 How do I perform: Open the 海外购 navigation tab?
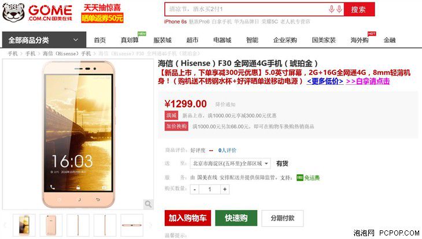click(x=360, y=40)
